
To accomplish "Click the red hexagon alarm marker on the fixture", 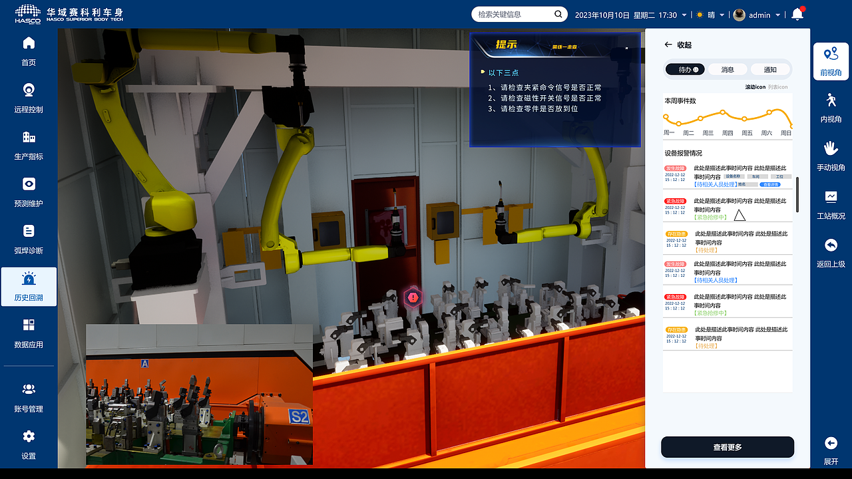I will click(413, 297).
